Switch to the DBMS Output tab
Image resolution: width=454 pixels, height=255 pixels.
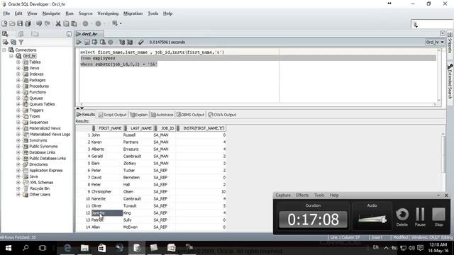(x=190, y=115)
